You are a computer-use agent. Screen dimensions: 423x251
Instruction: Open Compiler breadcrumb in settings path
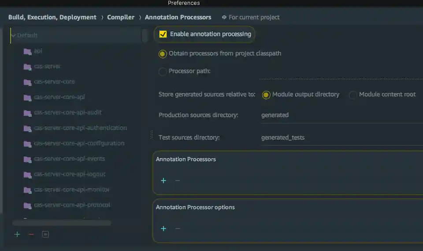[121, 17]
